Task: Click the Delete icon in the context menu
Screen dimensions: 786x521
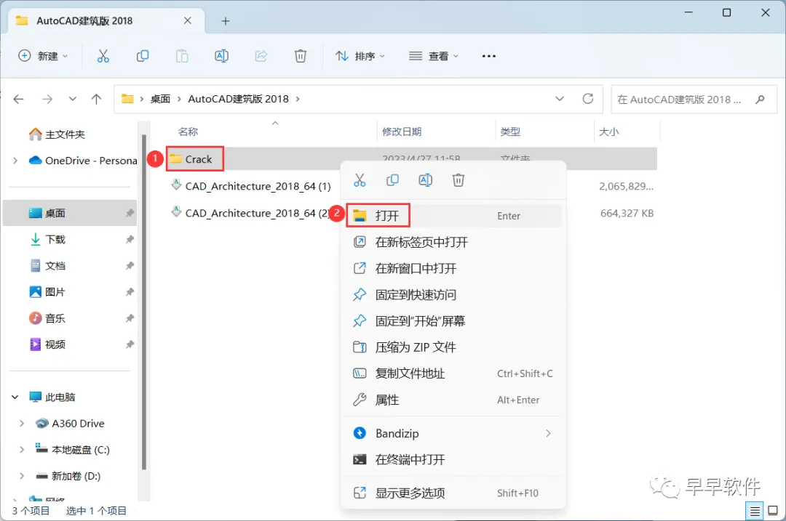Action: point(458,180)
